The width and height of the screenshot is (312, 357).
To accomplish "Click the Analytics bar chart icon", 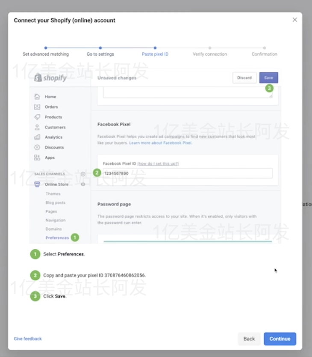I will [37, 137].
